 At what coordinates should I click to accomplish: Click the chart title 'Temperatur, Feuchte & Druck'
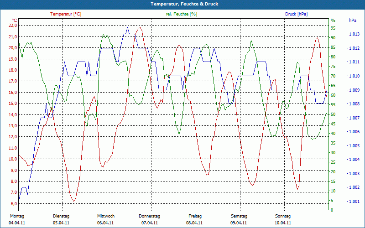[x=184, y=4]
